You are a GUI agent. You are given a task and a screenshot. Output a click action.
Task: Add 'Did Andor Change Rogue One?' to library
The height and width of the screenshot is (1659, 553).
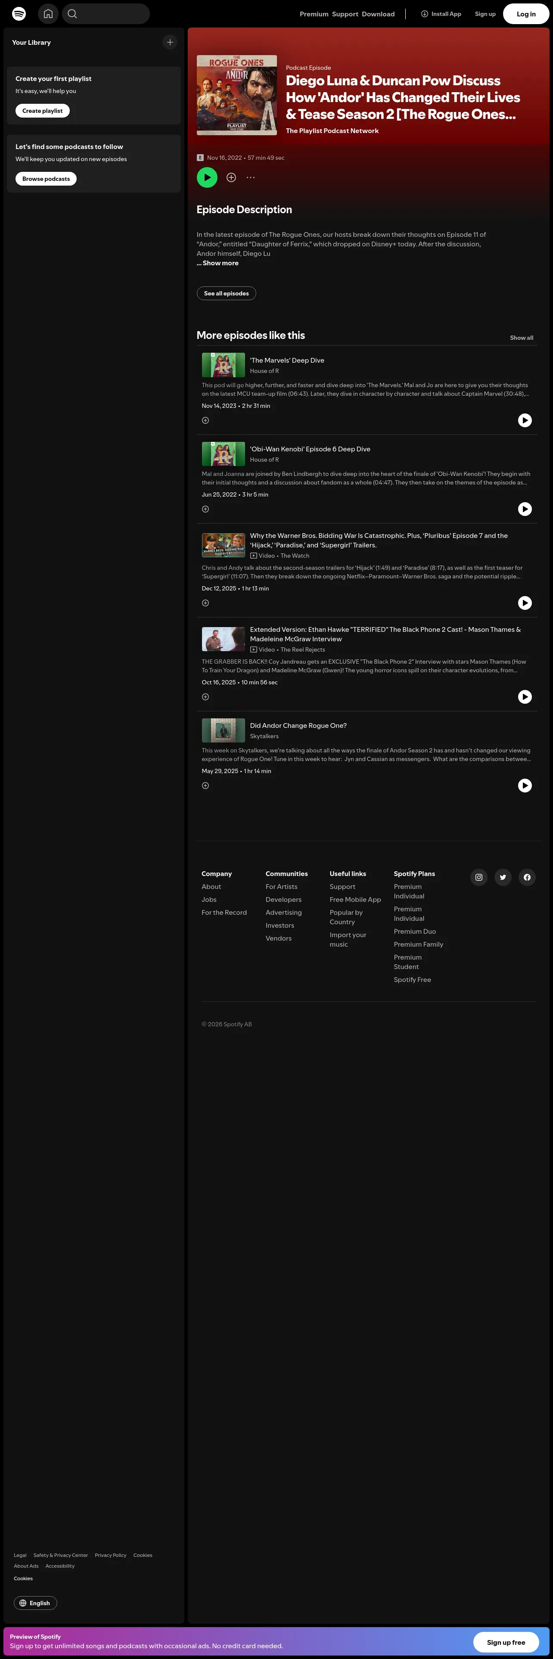[205, 786]
